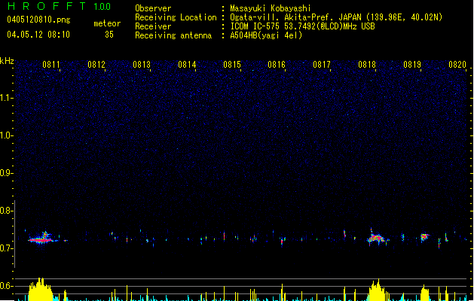Click the bright meteor echo after 0818
Image resolution: width=474 pixels, height=301 pixels.
click(x=378, y=237)
